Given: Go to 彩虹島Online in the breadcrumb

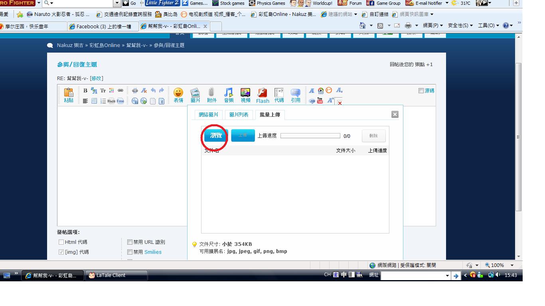Looking at the screenshot, I should click(x=105, y=45).
